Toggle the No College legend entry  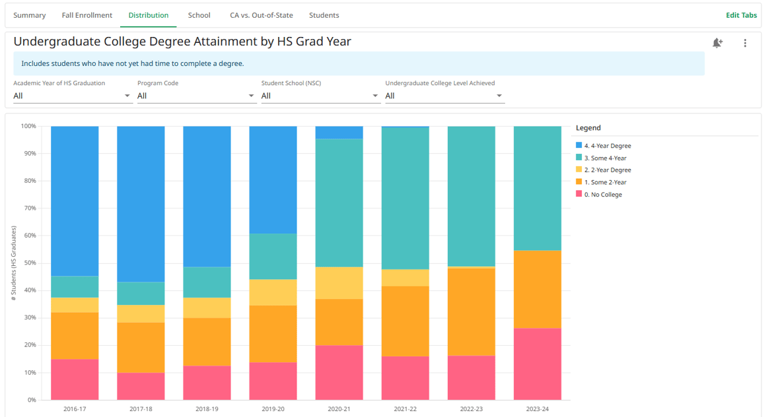599,195
